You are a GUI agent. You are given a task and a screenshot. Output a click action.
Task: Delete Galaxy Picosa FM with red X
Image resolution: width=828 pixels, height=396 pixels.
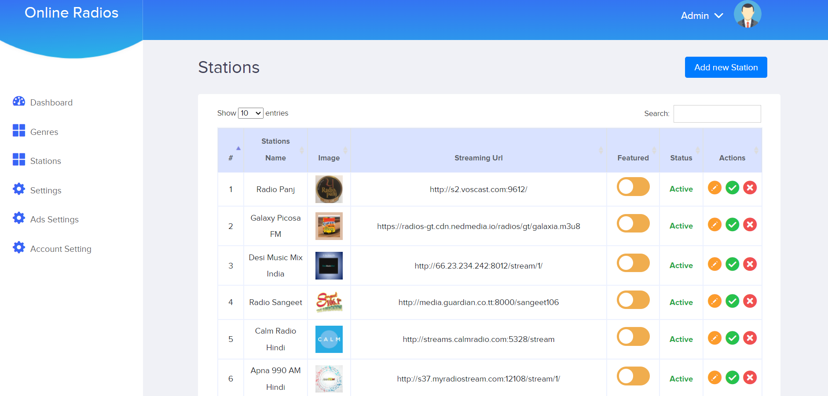(750, 225)
